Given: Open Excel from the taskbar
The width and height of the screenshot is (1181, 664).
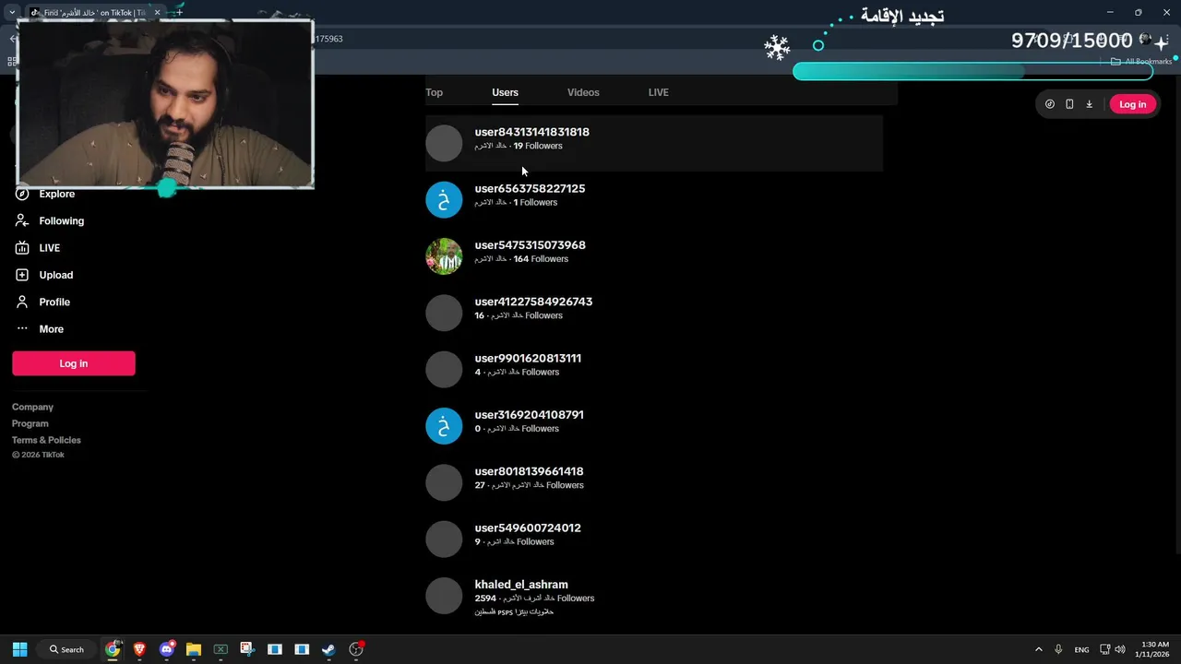Looking at the screenshot, I should pyautogui.click(x=221, y=649).
